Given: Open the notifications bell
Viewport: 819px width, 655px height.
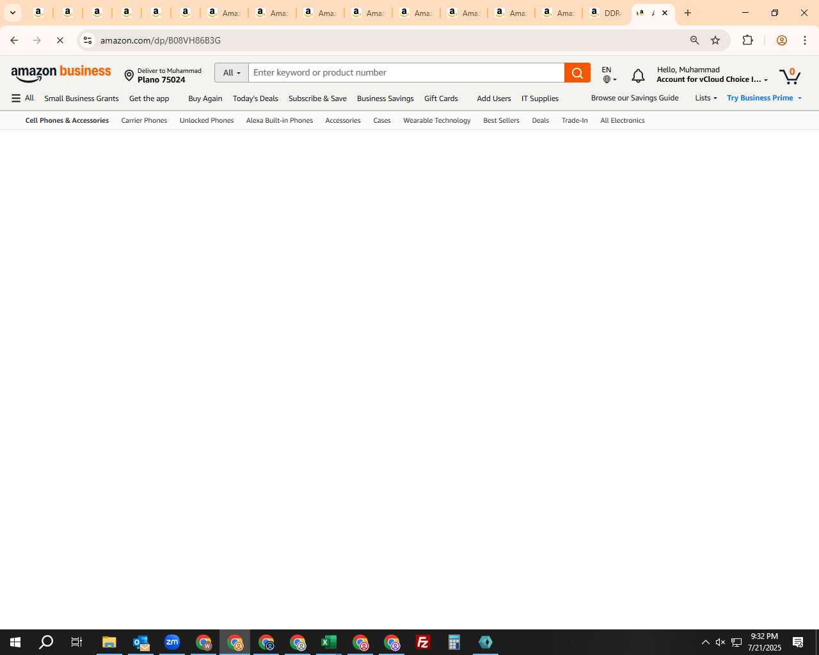Looking at the screenshot, I should (638, 76).
